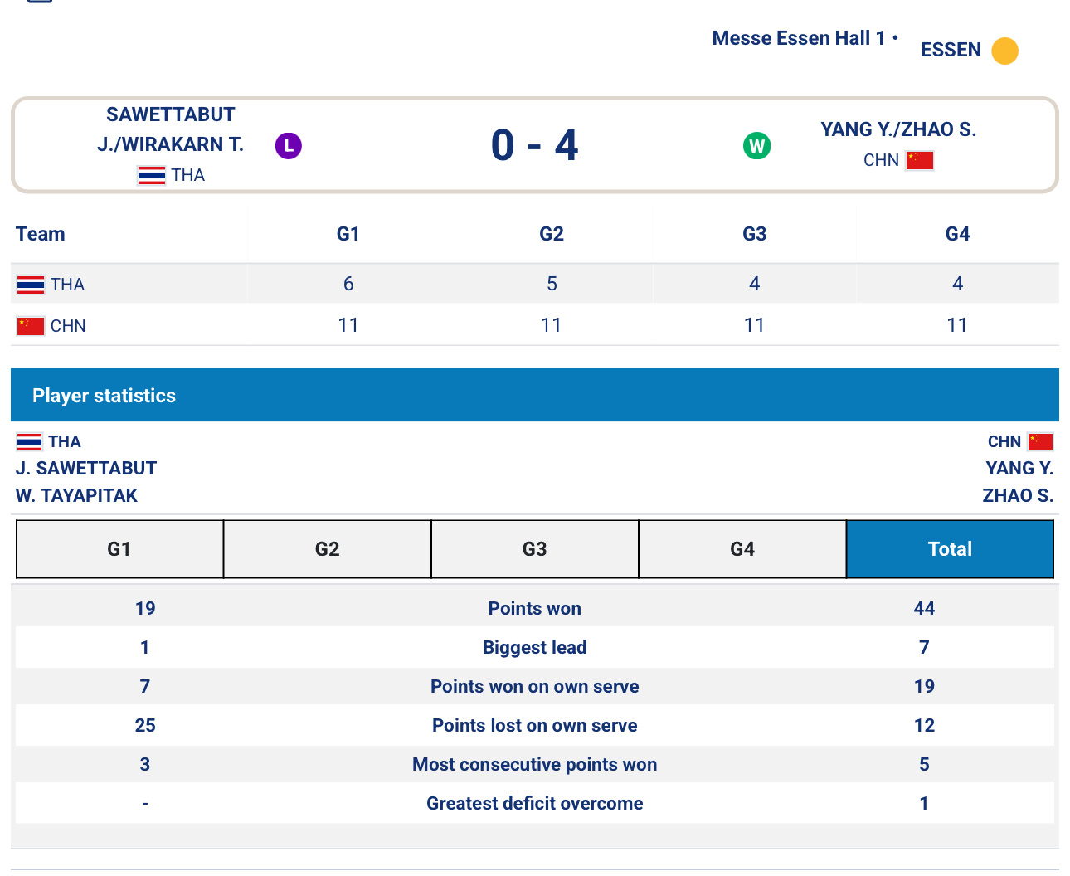Click Thailand flag in Player statistics section
Screen dimensions: 1070x876
click(x=29, y=441)
